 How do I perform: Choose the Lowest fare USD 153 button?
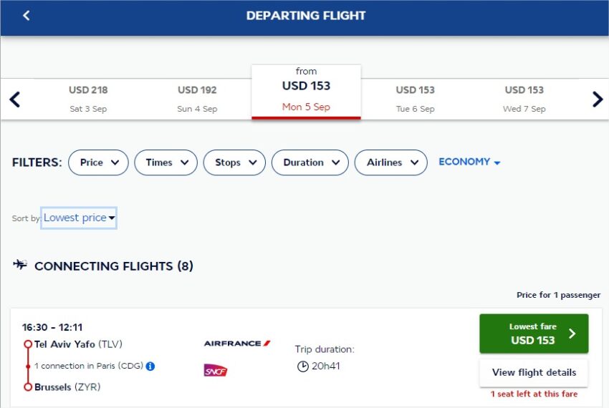tap(534, 334)
